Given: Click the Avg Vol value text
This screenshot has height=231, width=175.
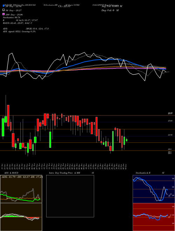Looking at the screenshot, I should [x=112, y=6].
